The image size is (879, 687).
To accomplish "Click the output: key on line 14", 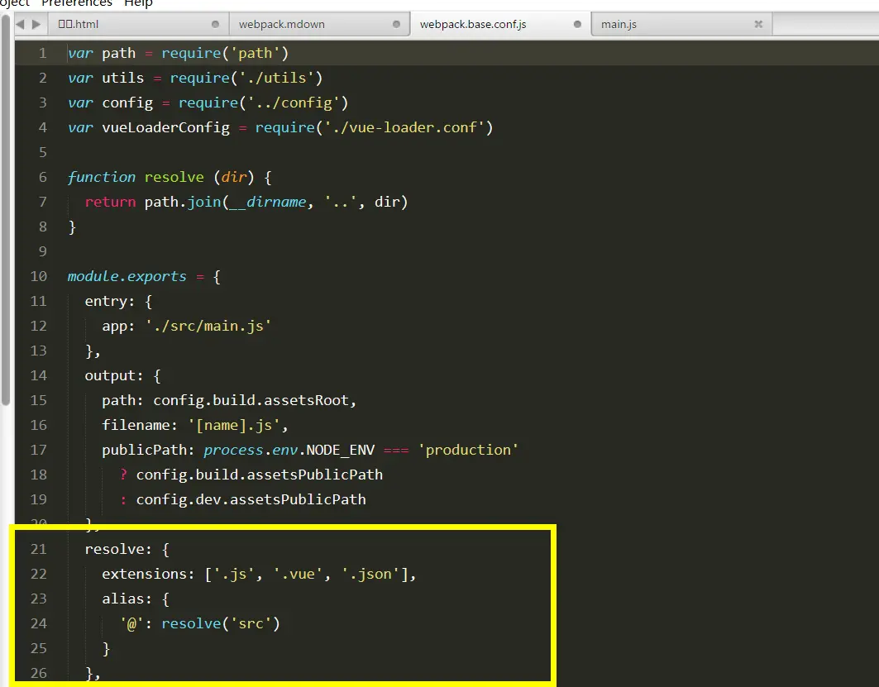I will click(114, 375).
